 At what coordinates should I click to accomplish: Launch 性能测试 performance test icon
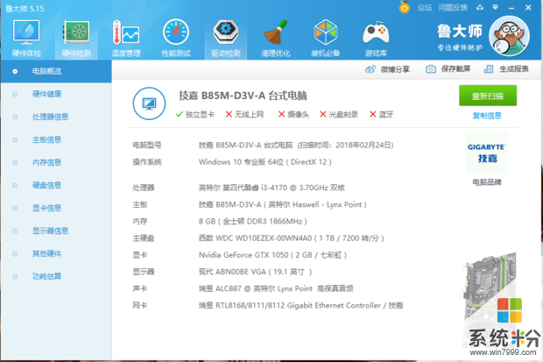[176, 39]
